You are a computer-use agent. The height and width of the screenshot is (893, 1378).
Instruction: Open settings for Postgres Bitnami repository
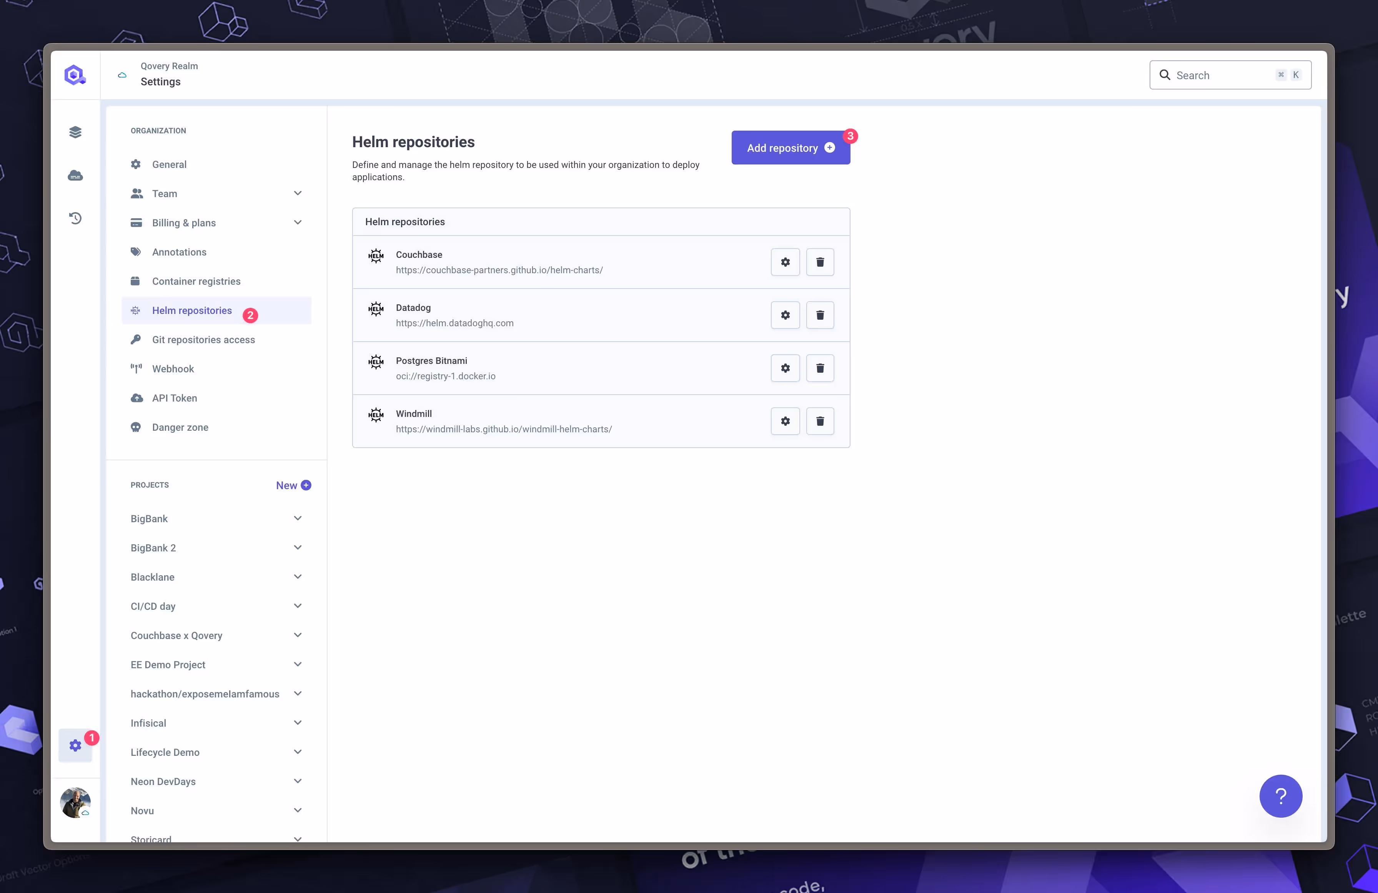pos(785,368)
